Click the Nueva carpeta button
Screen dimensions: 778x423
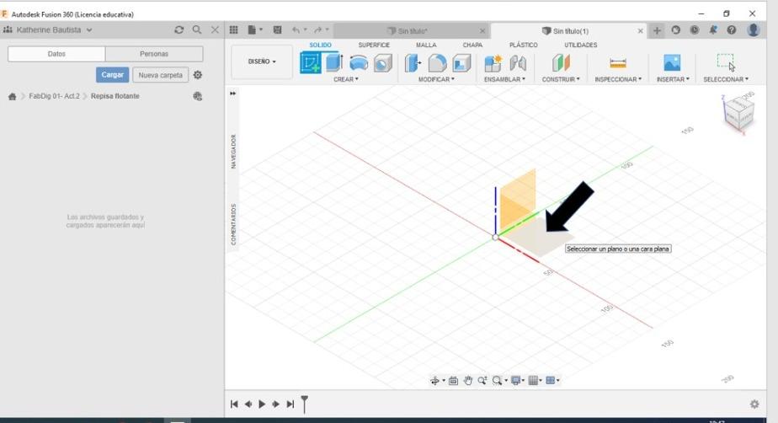tap(160, 75)
